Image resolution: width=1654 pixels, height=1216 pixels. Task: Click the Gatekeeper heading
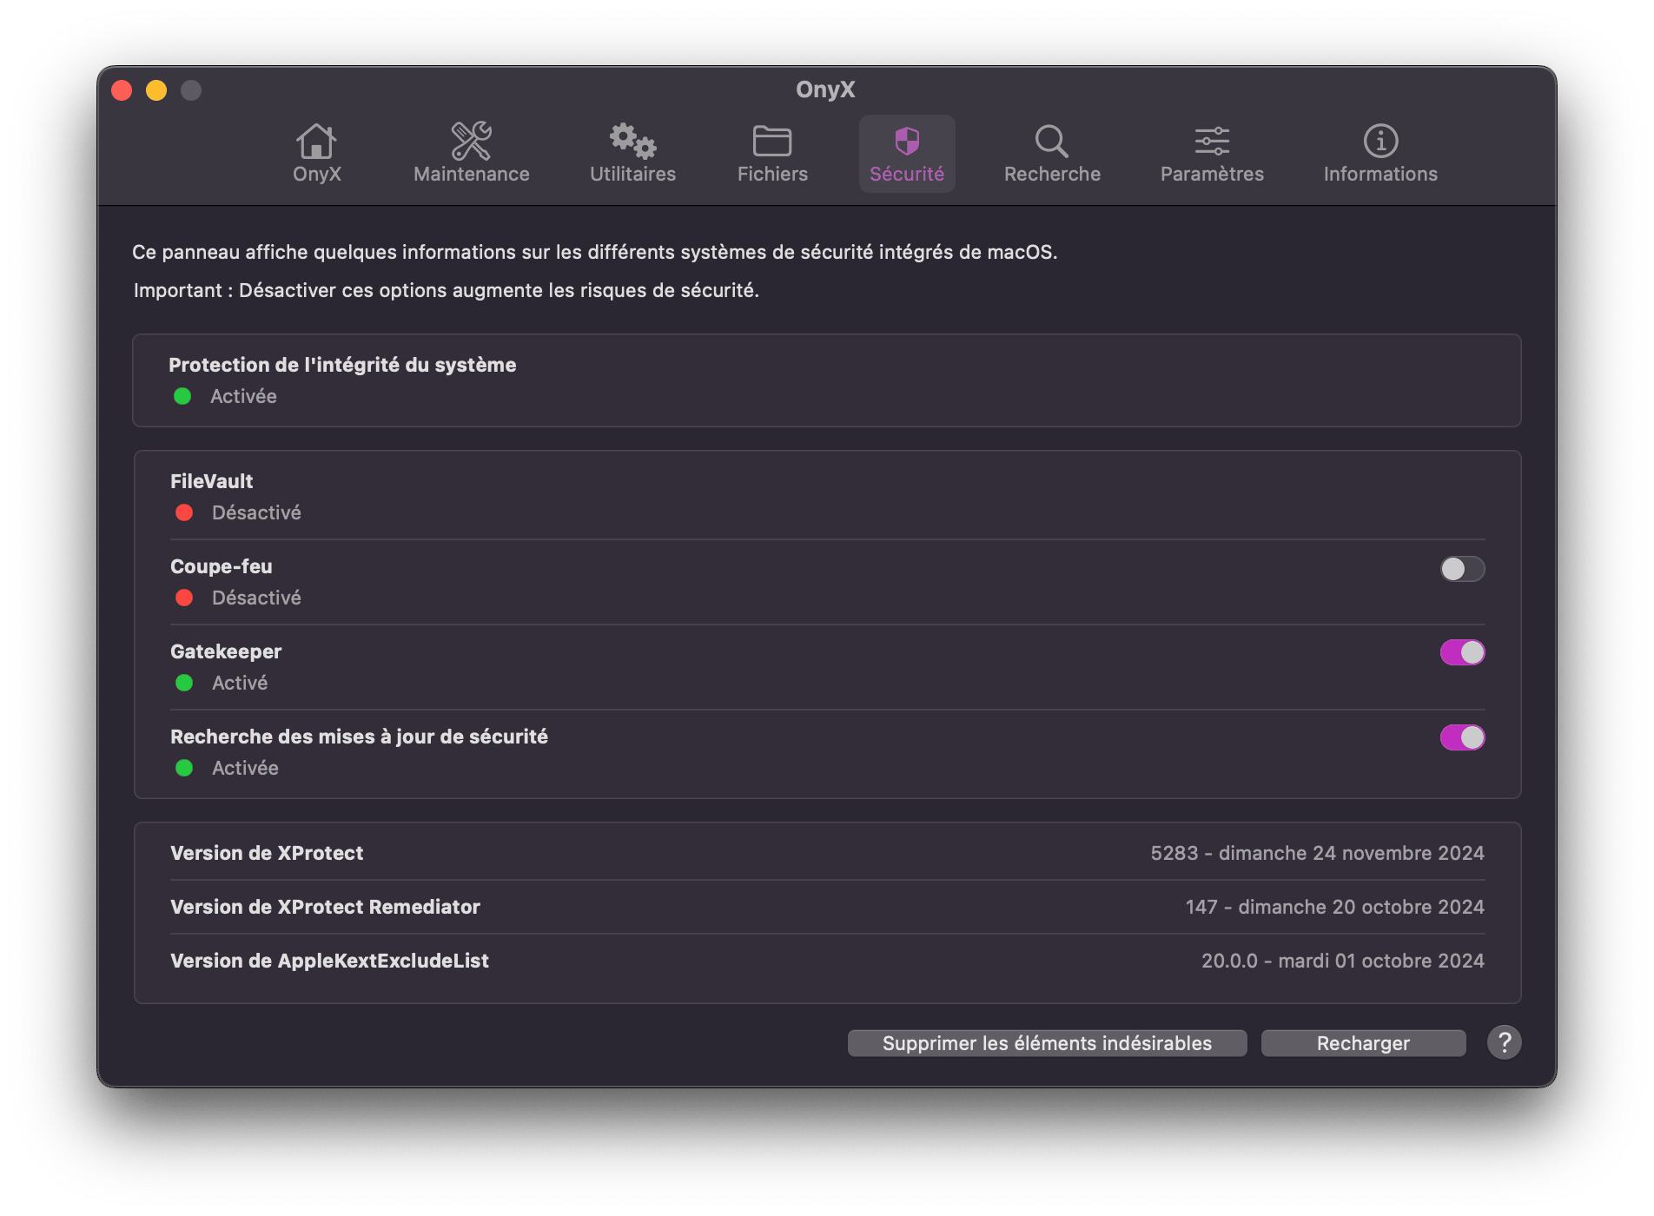(x=226, y=651)
